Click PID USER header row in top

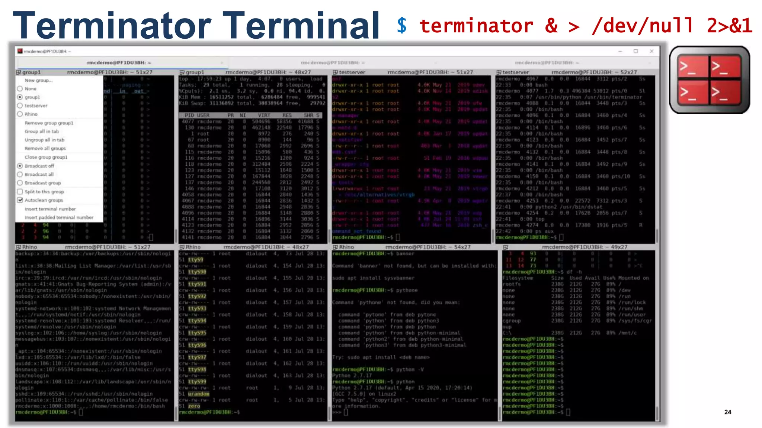tap(250, 116)
